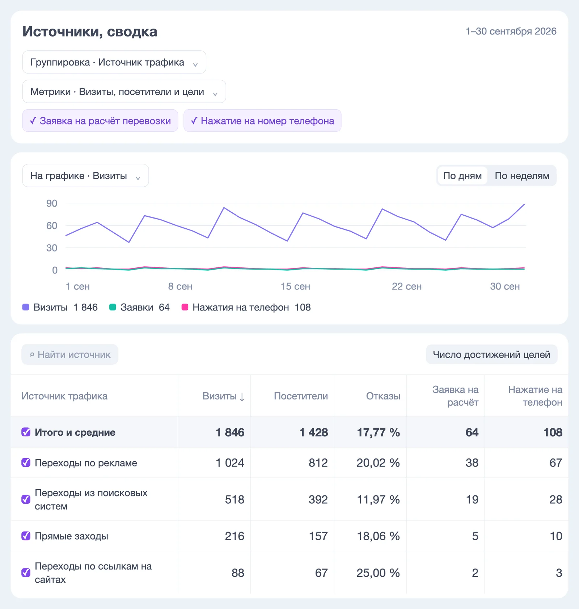Click the magnifier icon in the search field
Viewport: 579px width, 609px height.
(32, 355)
